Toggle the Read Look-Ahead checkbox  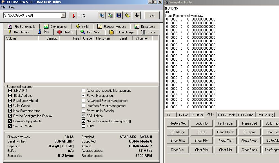point(10,100)
